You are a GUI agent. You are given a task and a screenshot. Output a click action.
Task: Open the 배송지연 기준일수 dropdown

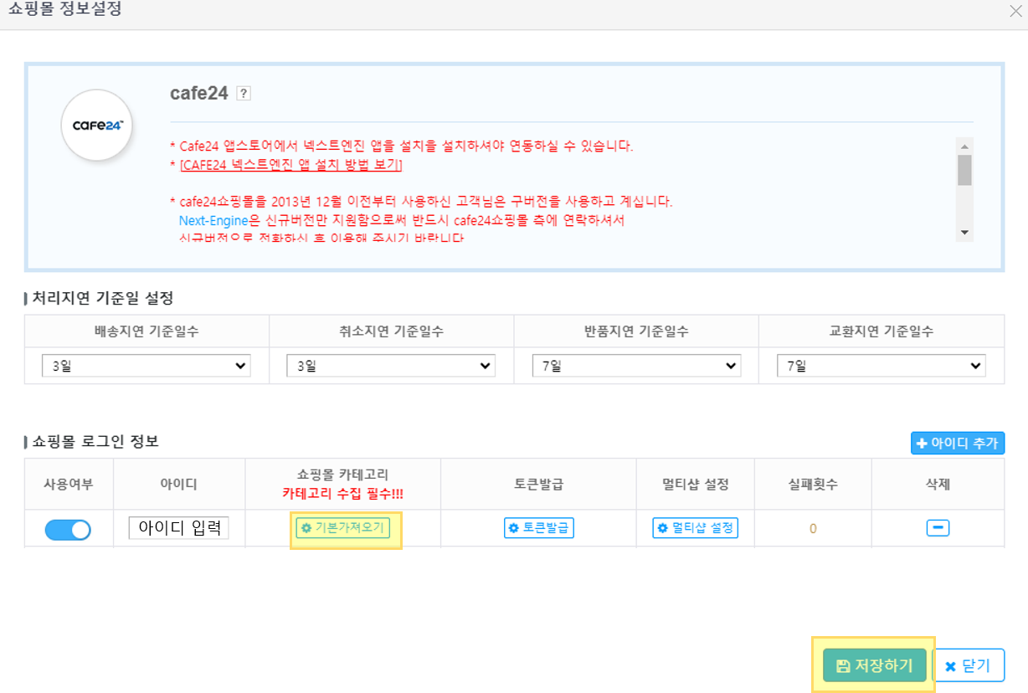(x=146, y=366)
